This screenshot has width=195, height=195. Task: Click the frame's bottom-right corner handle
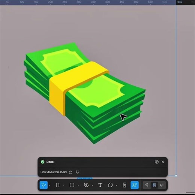pos(176,176)
